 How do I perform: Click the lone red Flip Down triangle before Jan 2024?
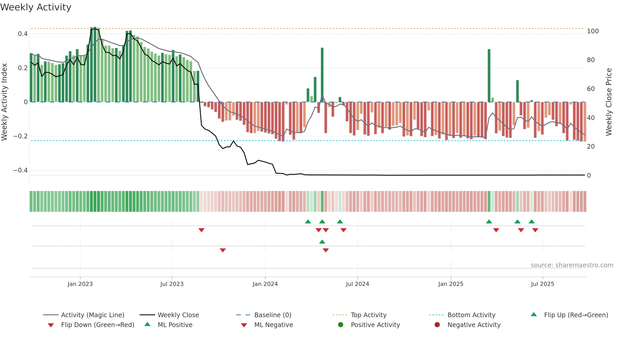(x=201, y=230)
